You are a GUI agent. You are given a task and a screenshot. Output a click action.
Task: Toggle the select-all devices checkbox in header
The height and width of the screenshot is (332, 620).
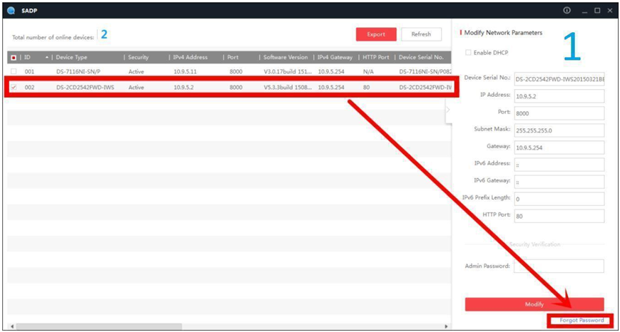click(x=14, y=57)
